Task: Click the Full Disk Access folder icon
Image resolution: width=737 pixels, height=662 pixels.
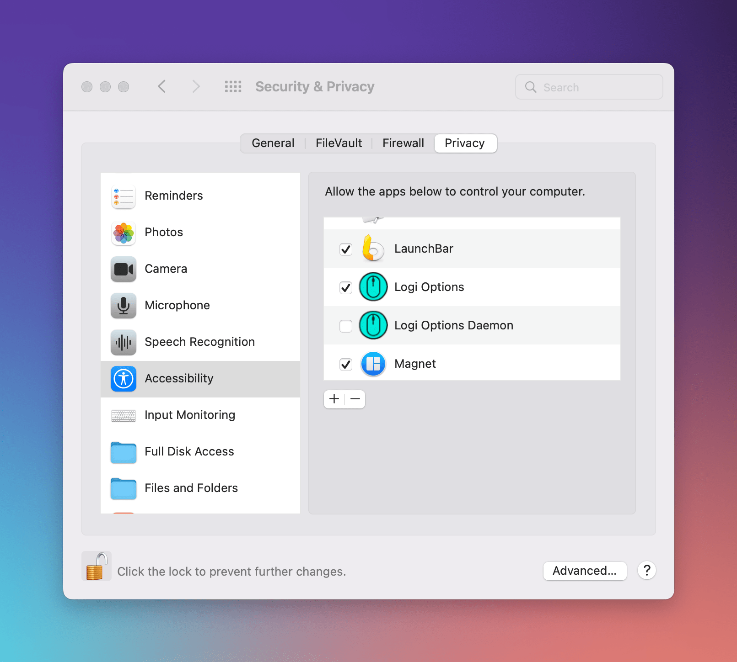Action: click(x=124, y=452)
